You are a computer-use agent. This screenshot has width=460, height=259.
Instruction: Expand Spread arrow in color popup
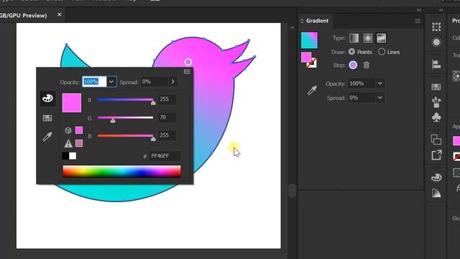tap(172, 81)
